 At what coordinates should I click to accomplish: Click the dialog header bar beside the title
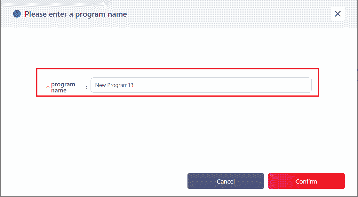coord(224,14)
